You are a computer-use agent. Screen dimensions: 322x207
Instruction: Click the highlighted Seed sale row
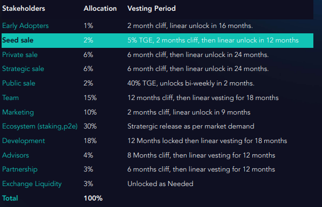157,40
